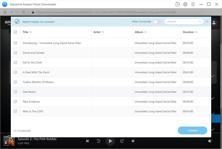Uncheck Twelve Months Of Misery track
This screenshot has width=222, height=149.
tap(16, 82)
